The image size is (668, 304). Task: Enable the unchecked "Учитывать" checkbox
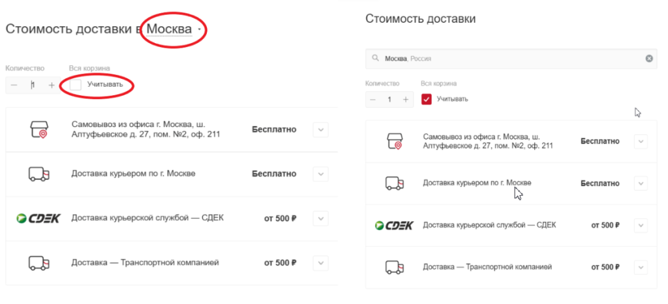[76, 85]
